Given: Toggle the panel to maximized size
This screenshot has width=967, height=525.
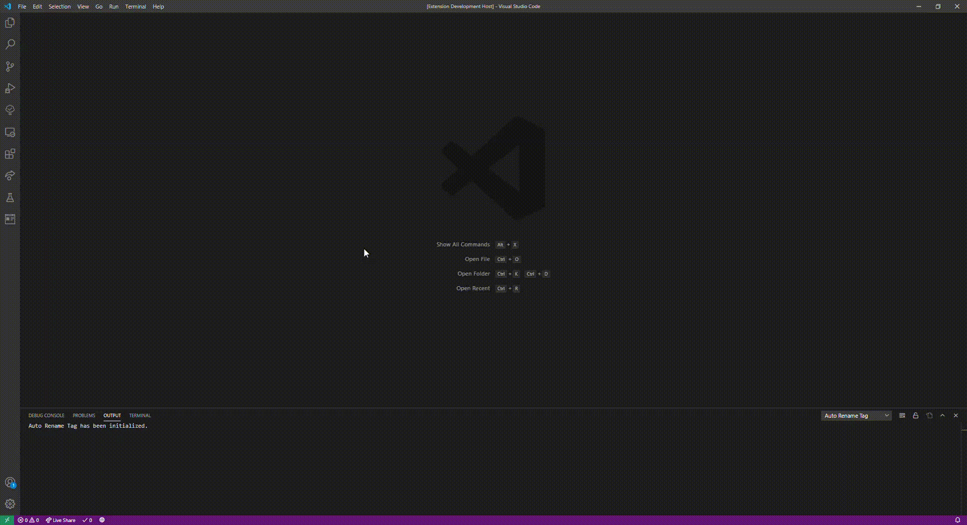Looking at the screenshot, I should point(943,415).
